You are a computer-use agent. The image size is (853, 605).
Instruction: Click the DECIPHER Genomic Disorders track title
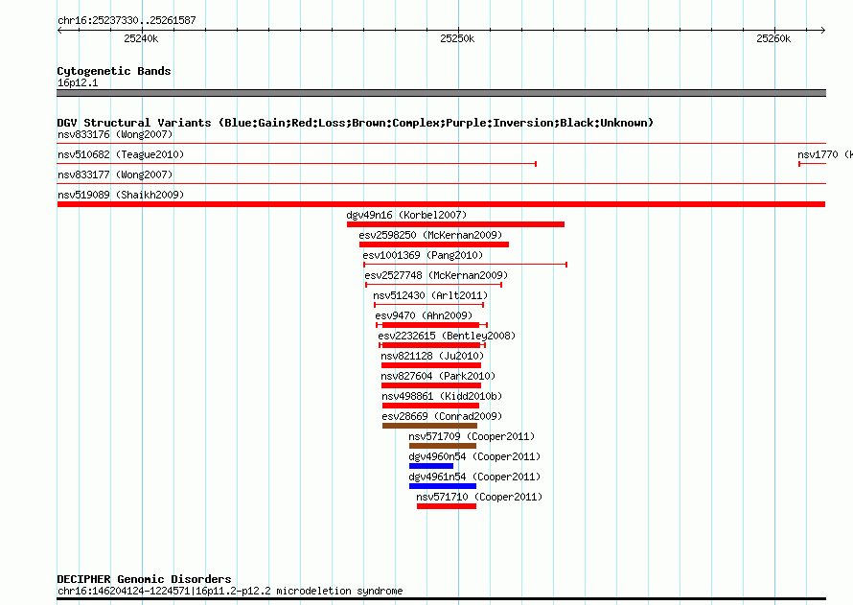144,579
